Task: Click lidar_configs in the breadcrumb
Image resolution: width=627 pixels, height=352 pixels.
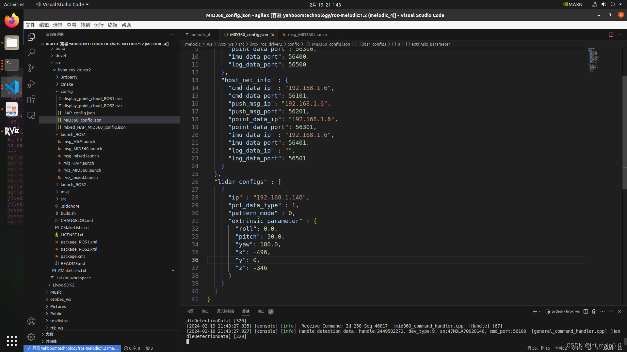Action: pos(374,44)
